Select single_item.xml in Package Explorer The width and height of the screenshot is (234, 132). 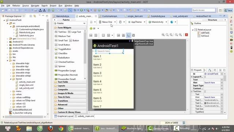[26, 85]
